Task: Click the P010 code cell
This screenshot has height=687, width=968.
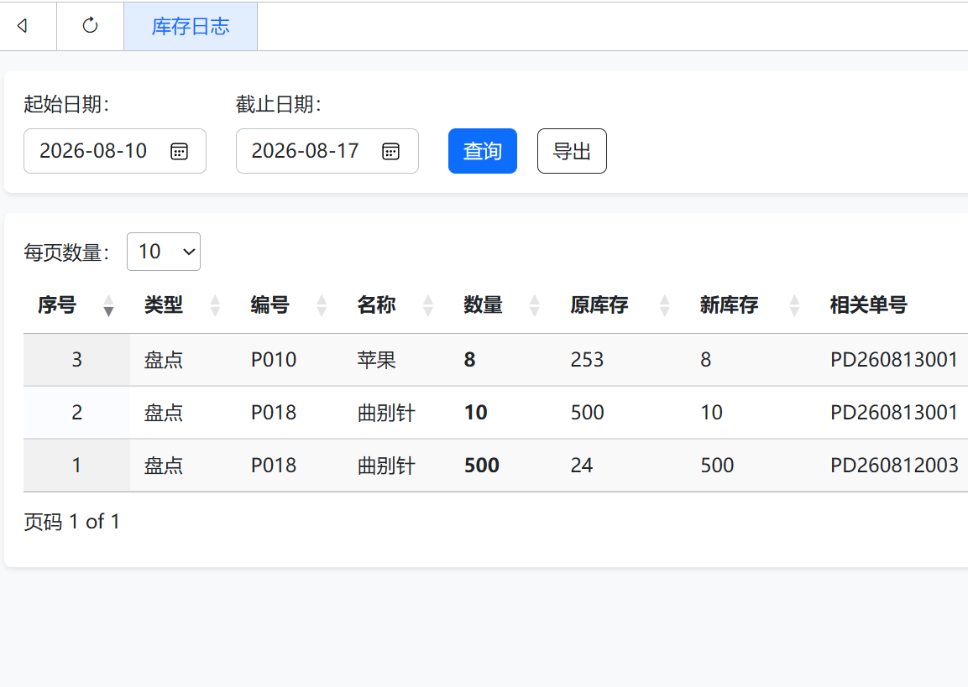Action: click(x=274, y=360)
